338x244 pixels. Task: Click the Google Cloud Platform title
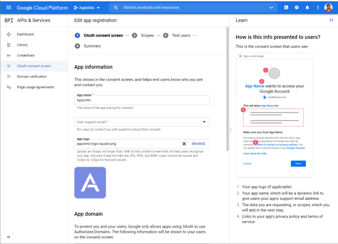[x=42, y=8]
